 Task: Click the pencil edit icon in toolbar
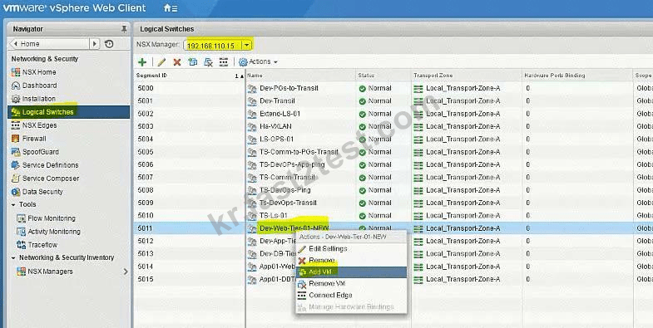[x=161, y=62]
